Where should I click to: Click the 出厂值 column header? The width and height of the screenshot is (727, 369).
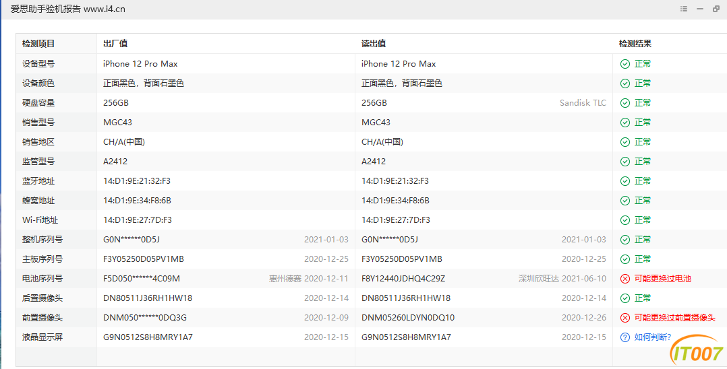[115, 44]
